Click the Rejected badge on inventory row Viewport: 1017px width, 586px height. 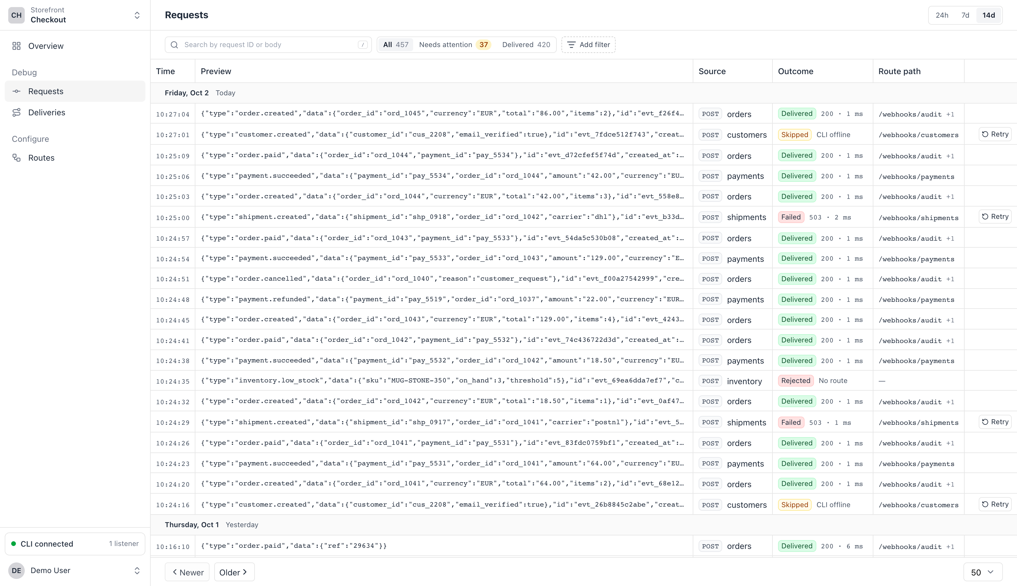(796, 381)
